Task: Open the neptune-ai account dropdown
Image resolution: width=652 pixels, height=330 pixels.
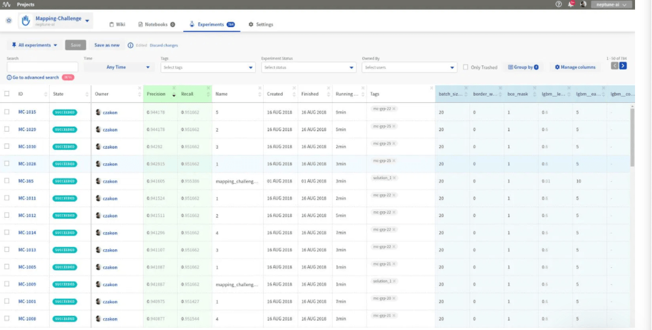Action: (x=611, y=5)
